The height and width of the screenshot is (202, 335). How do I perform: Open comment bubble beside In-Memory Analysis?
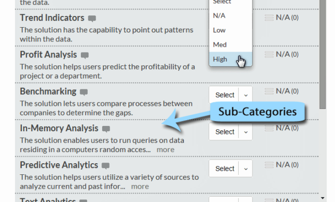coord(106,129)
